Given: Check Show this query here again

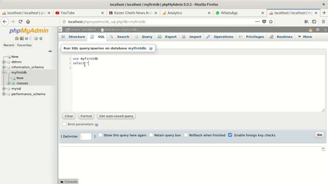Looking at the screenshot, I should [x=100, y=135].
